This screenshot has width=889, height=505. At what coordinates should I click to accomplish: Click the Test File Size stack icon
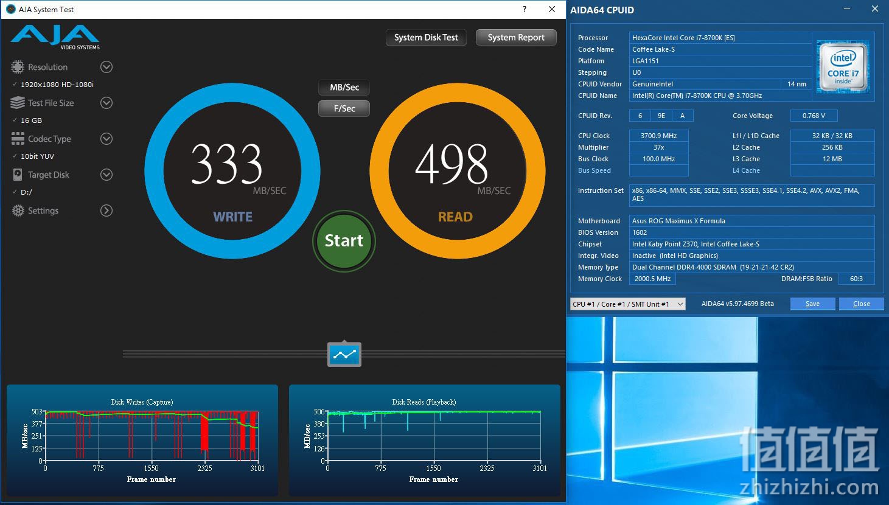(x=18, y=103)
